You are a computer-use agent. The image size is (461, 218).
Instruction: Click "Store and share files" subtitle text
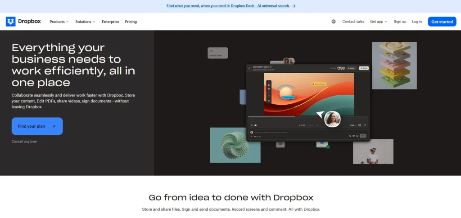[231, 209]
